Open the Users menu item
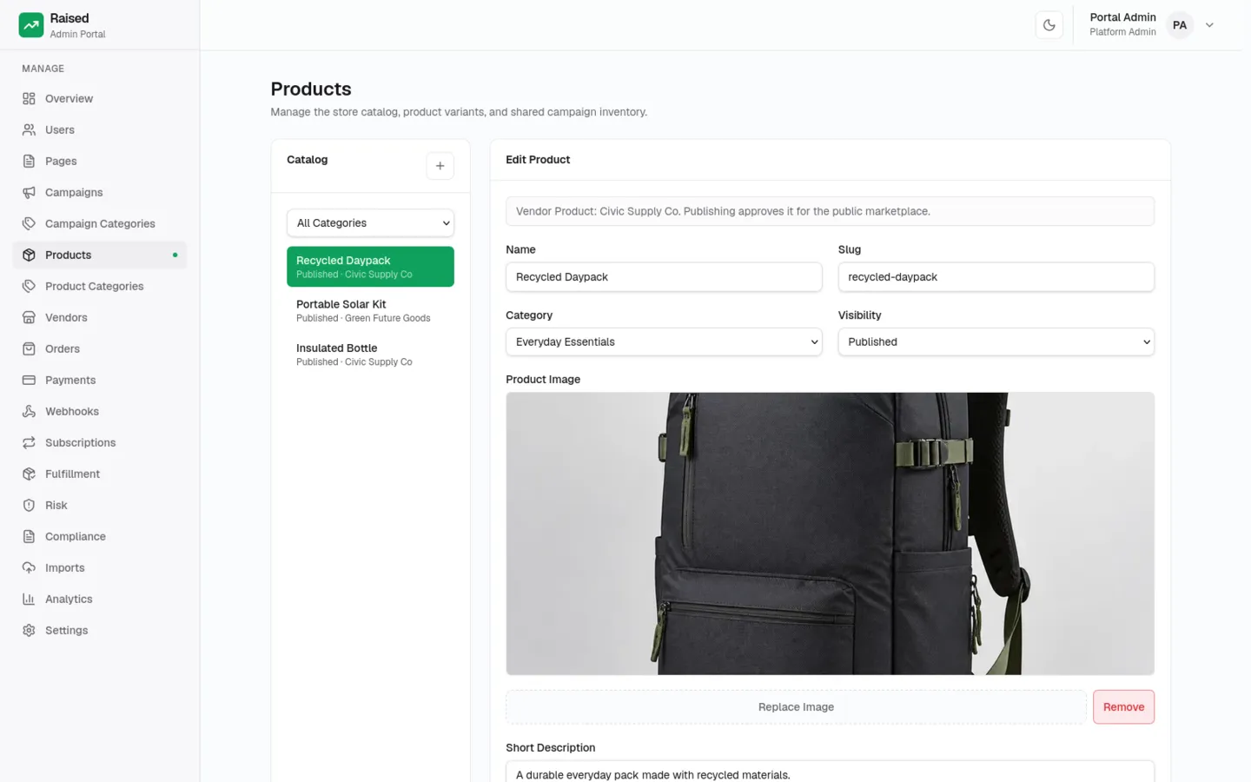Screen dimensions: 1251x782 click(100, 129)
